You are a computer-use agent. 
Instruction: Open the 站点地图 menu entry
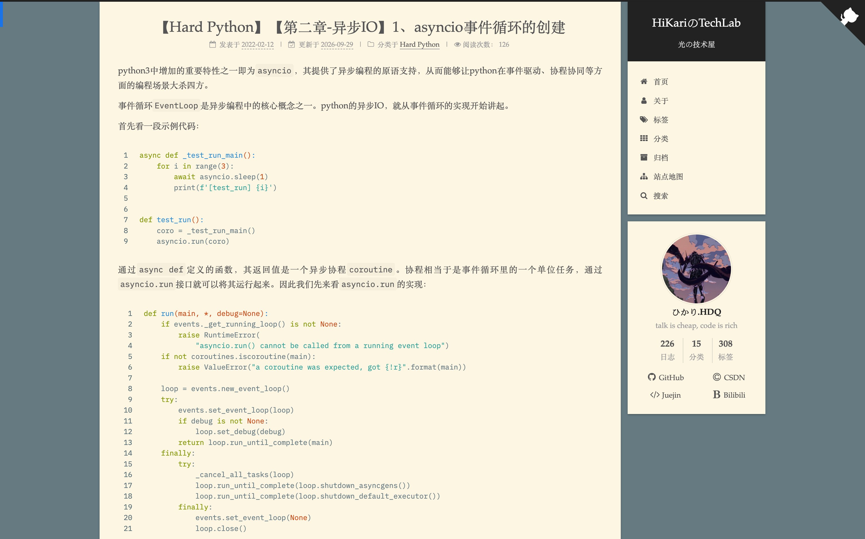668,176
